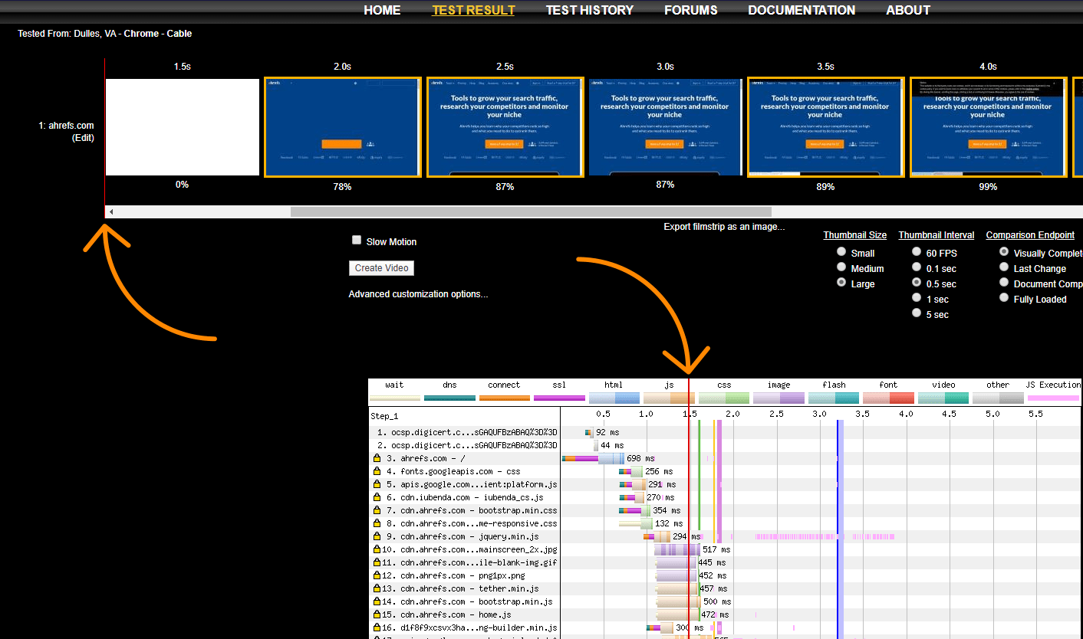Click the lock icon for fonts.googleapis.com row
This screenshot has height=639, width=1083.
(377, 471)
